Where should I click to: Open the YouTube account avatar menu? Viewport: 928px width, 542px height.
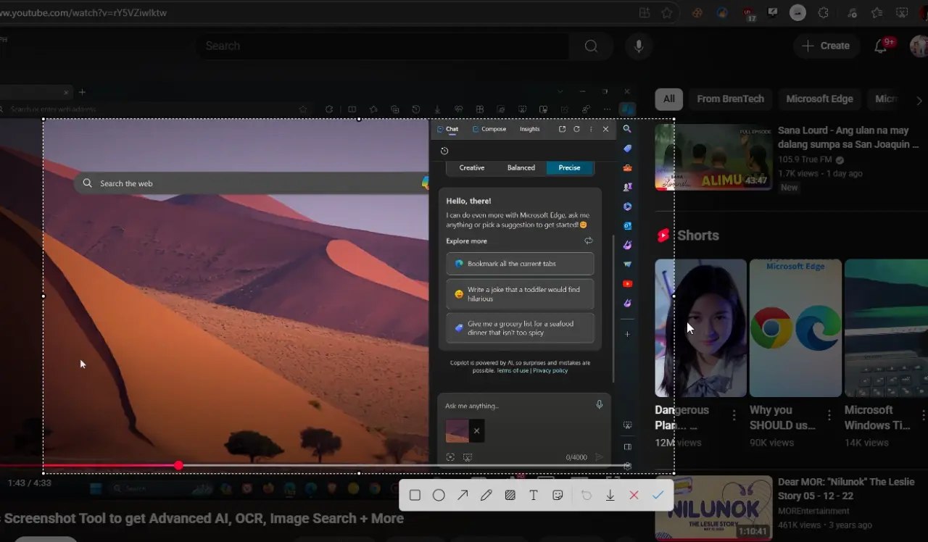[x=919, y=46]
